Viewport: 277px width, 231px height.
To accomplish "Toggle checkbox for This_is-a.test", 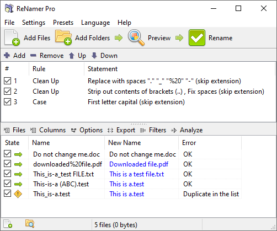I will [x=8, y=194].
